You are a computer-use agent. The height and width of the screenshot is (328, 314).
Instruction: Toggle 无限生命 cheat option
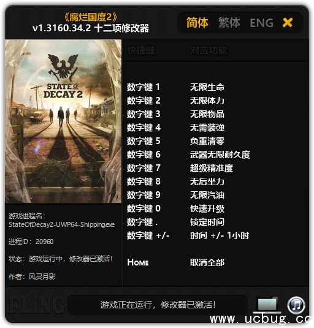click(207, 87)
